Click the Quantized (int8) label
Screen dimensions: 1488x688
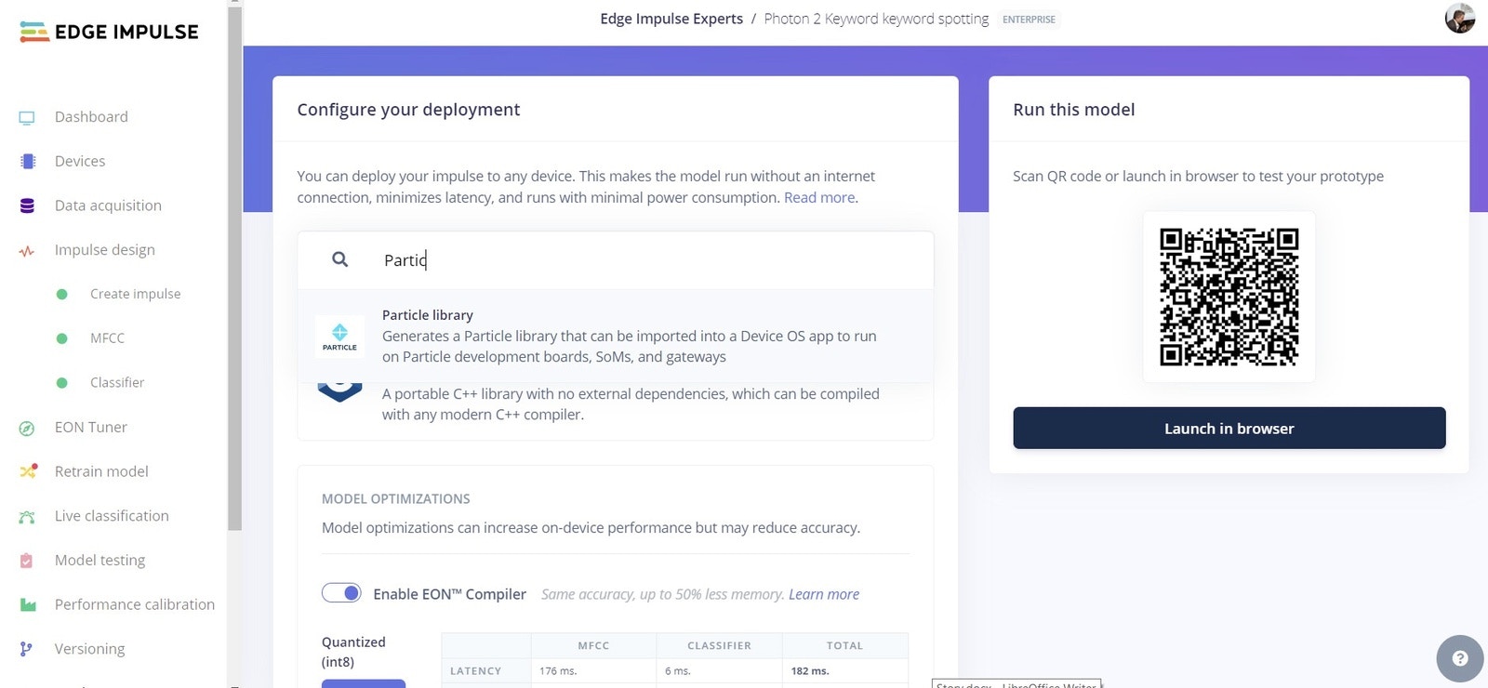coord(353,652)
